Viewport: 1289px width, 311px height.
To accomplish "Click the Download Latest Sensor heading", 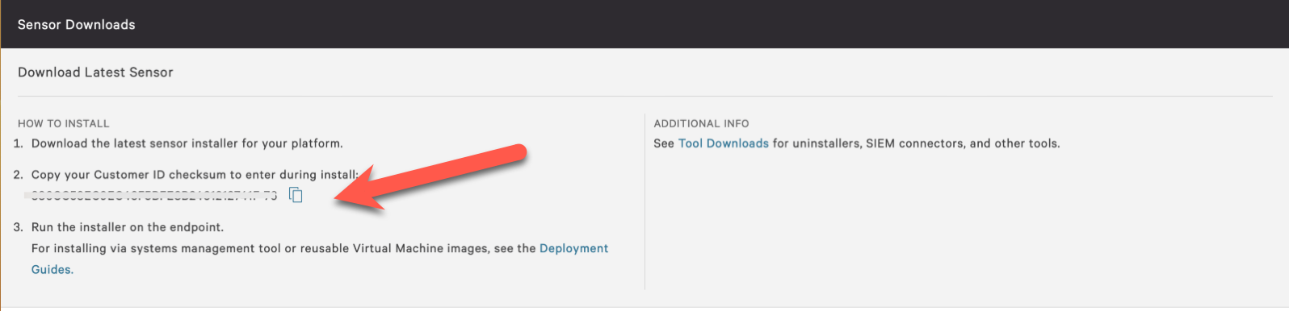I will pyautogui.click(x=95, y=73).
